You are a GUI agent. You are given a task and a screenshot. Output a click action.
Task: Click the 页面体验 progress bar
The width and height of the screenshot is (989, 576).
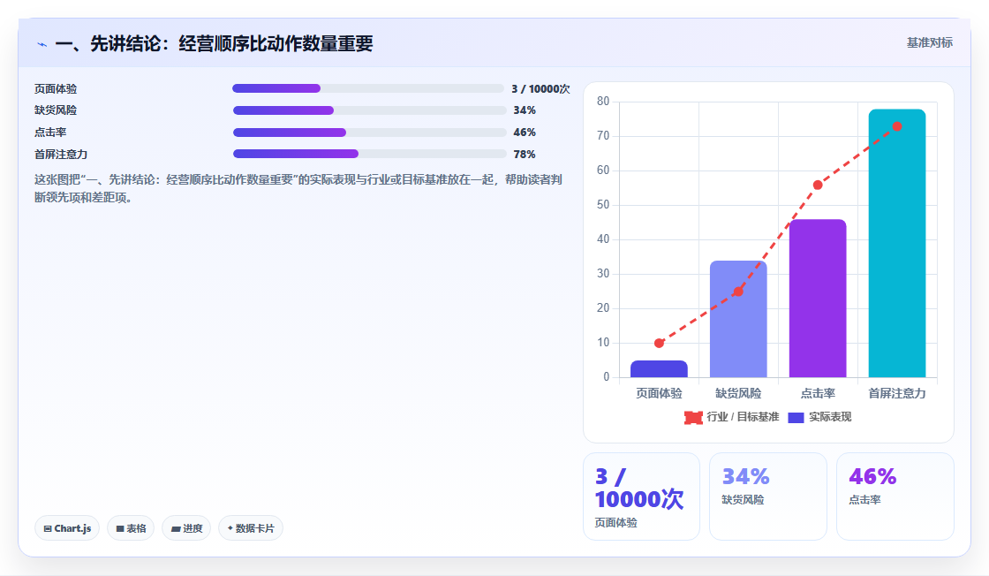click(x=367, y=88)
